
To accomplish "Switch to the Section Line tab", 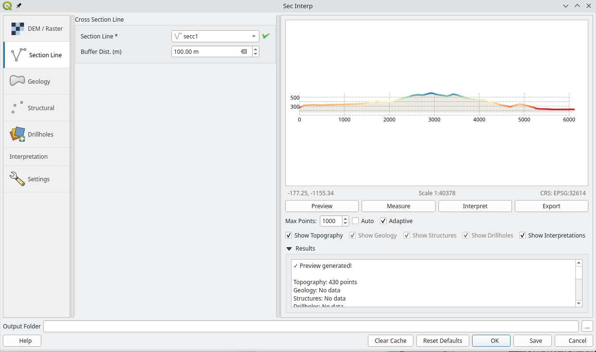I will coord(36,55).
